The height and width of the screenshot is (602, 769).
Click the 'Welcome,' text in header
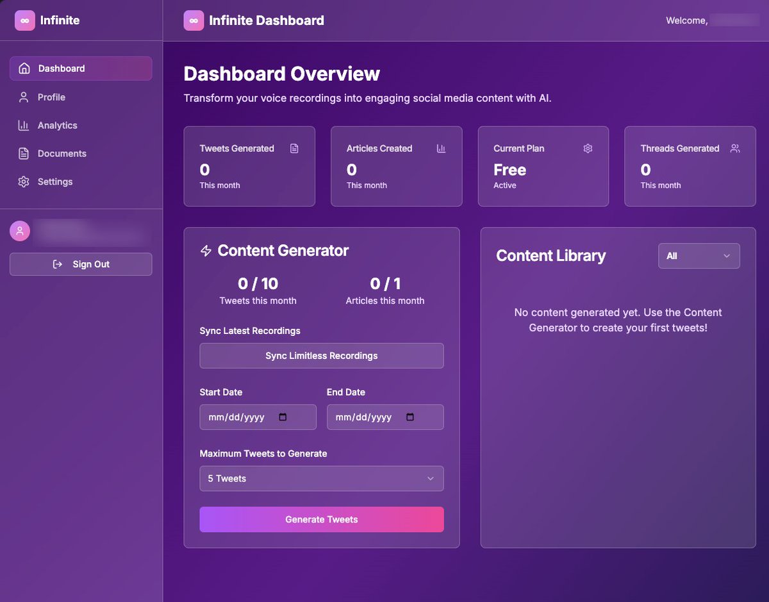[x=687, y=21]
